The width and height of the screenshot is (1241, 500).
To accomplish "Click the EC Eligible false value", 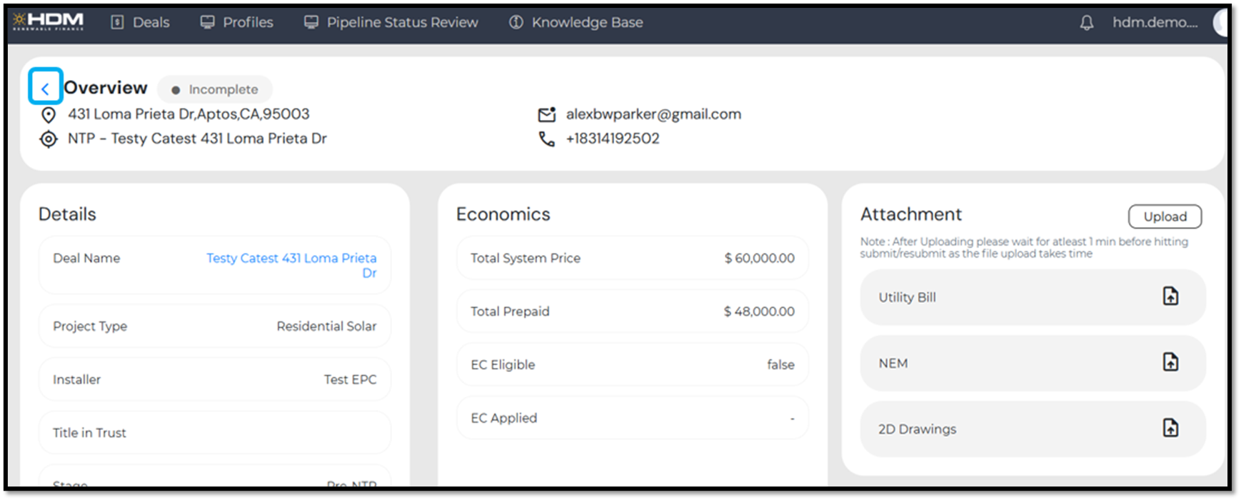I will [780, 364].
